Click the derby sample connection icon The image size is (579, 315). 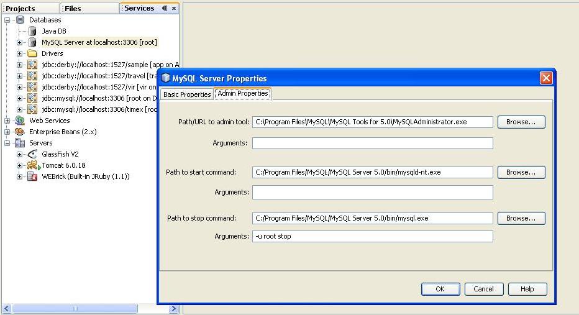tap(32, 65)
